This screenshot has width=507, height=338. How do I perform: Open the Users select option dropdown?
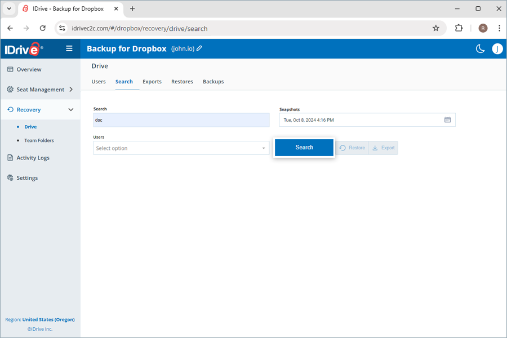point(180,148)
